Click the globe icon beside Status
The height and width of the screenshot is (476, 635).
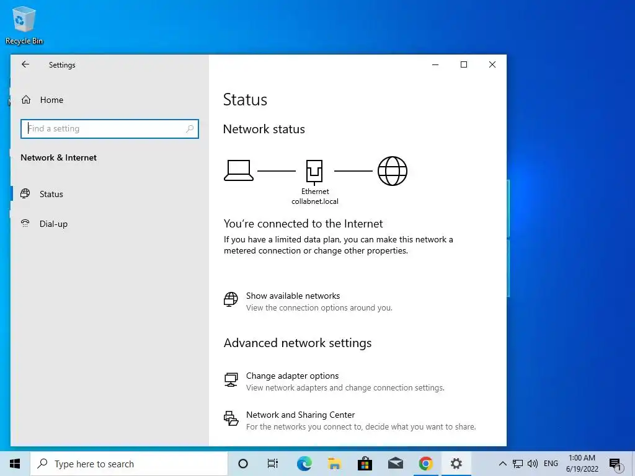click(25, 193)
